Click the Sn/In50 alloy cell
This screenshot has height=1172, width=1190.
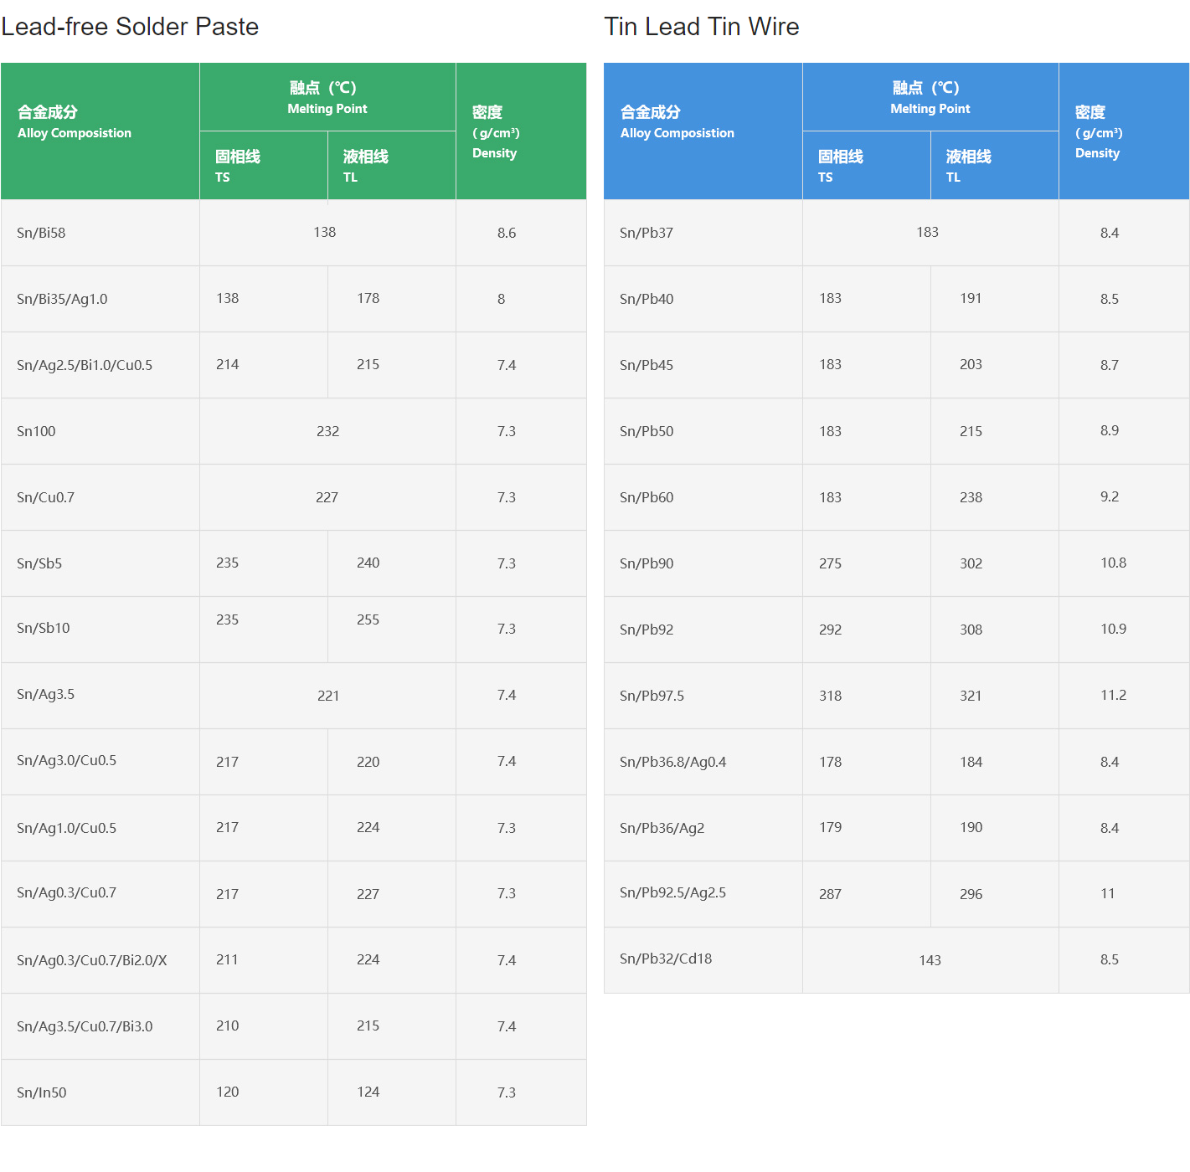[x=42, y=1092]
